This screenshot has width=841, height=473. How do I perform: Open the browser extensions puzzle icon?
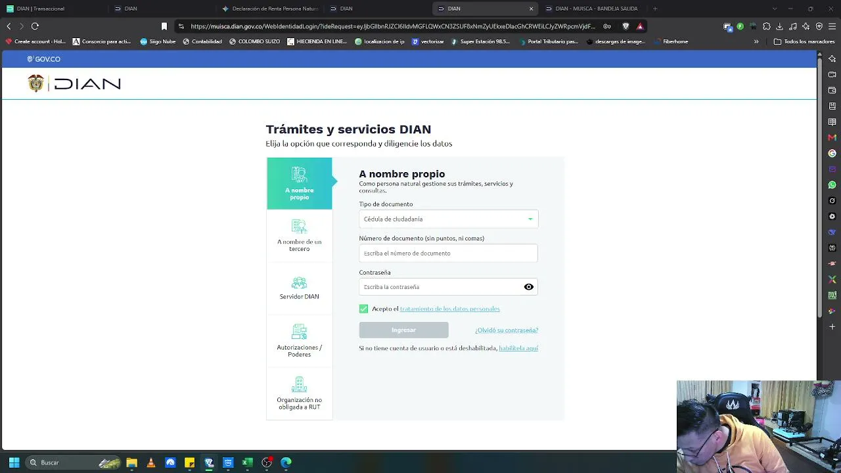click(x=766, y=26)
